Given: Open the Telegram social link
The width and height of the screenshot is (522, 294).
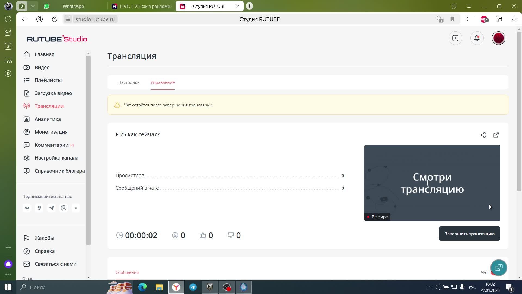Looking at the screenshot, I should coord(51,208).
